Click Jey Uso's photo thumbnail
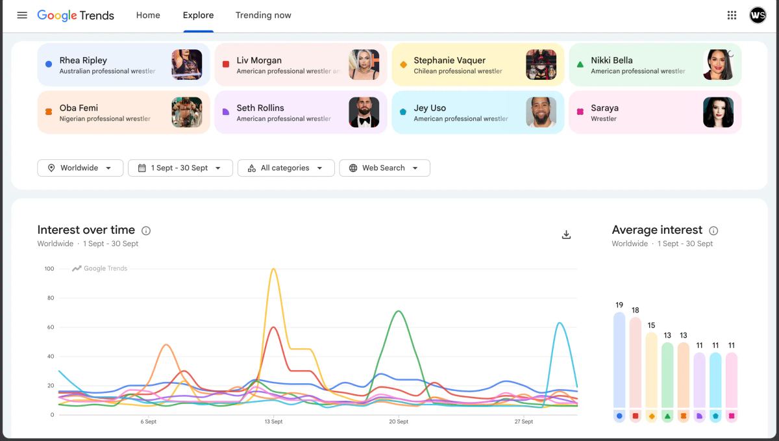Viewport: 779px width, 441px height. [541, 112]
